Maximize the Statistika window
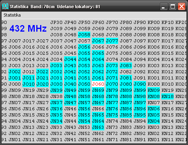The height and width of the screenshot is (145, 188). 173,6
